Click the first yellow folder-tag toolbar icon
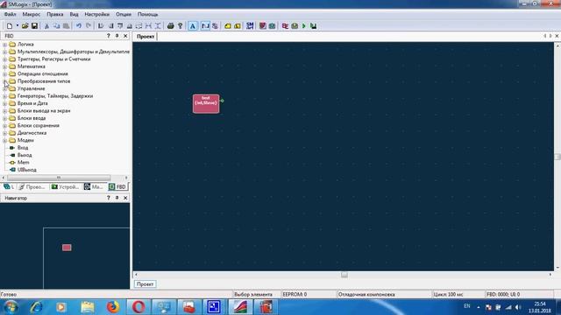 pyautogui.click(x=228, y=25)
